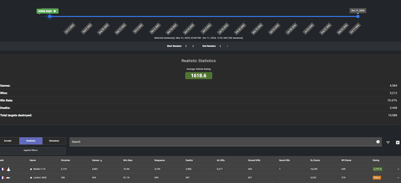Click the info icon in the Search field
The image size is (401, 183).
pyautogui.click(x=378, y=142)
